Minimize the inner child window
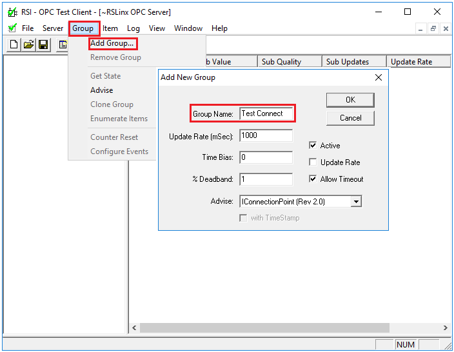454x352 pixels. [420, 28]
